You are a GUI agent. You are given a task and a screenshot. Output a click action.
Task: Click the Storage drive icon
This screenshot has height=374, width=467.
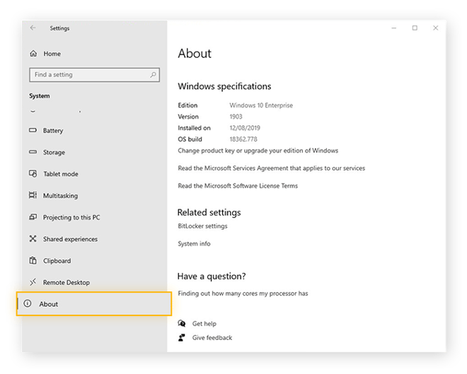[x=33, y=152]
